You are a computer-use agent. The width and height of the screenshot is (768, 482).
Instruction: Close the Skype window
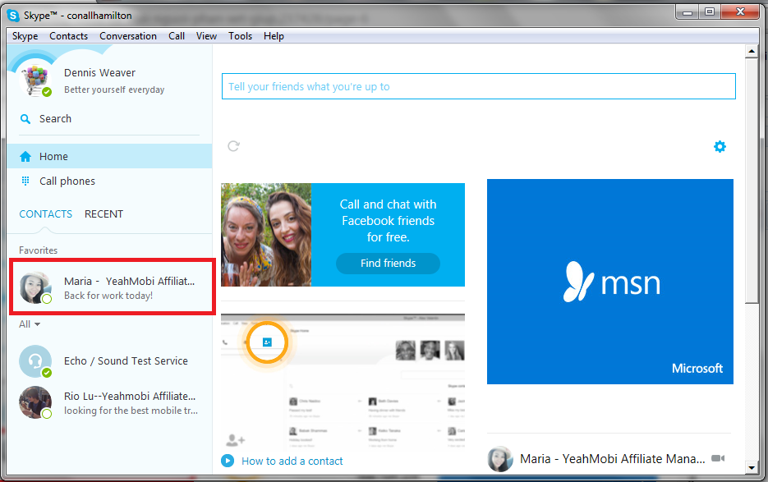(741, 11)
